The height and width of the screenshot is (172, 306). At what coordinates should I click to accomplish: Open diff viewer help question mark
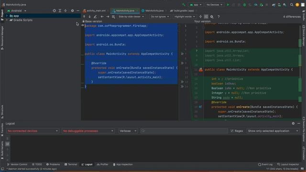[x=219, y=17]
